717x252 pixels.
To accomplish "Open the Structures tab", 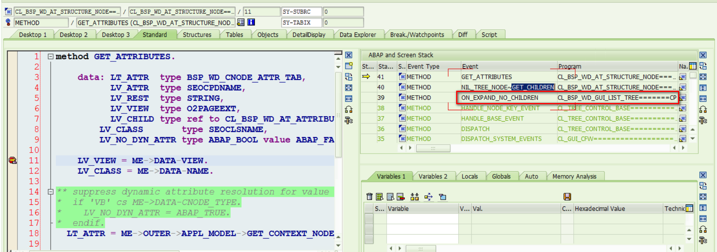I will [197, 35].
